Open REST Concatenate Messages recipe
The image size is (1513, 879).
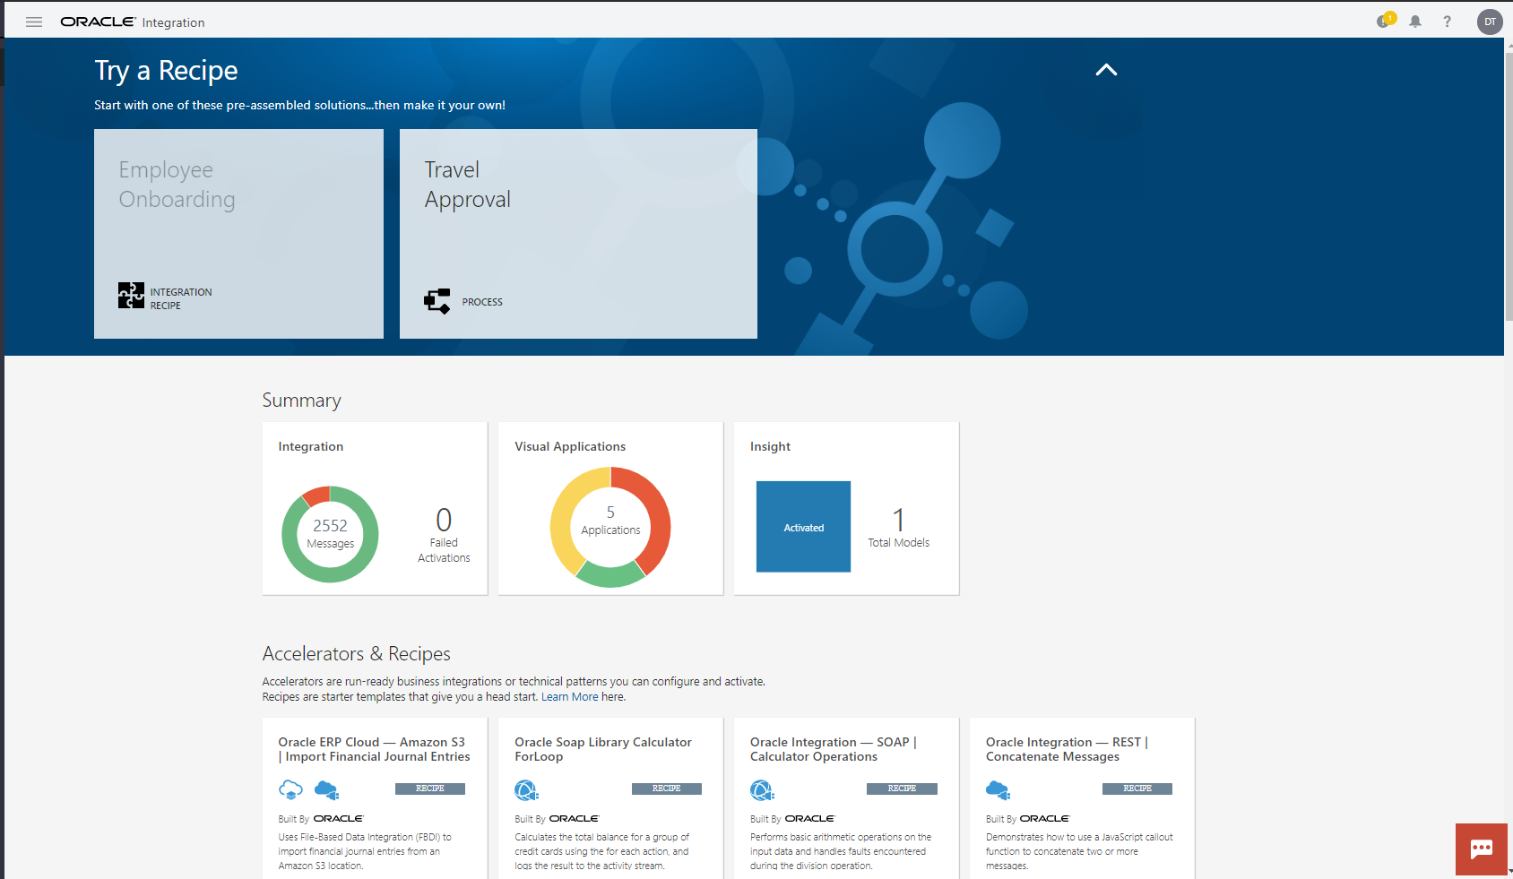point(1067,749)
